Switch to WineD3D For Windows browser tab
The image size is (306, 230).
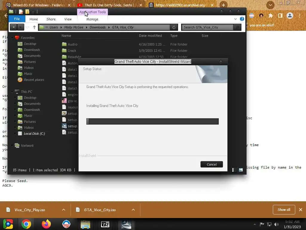click(39, 5)
